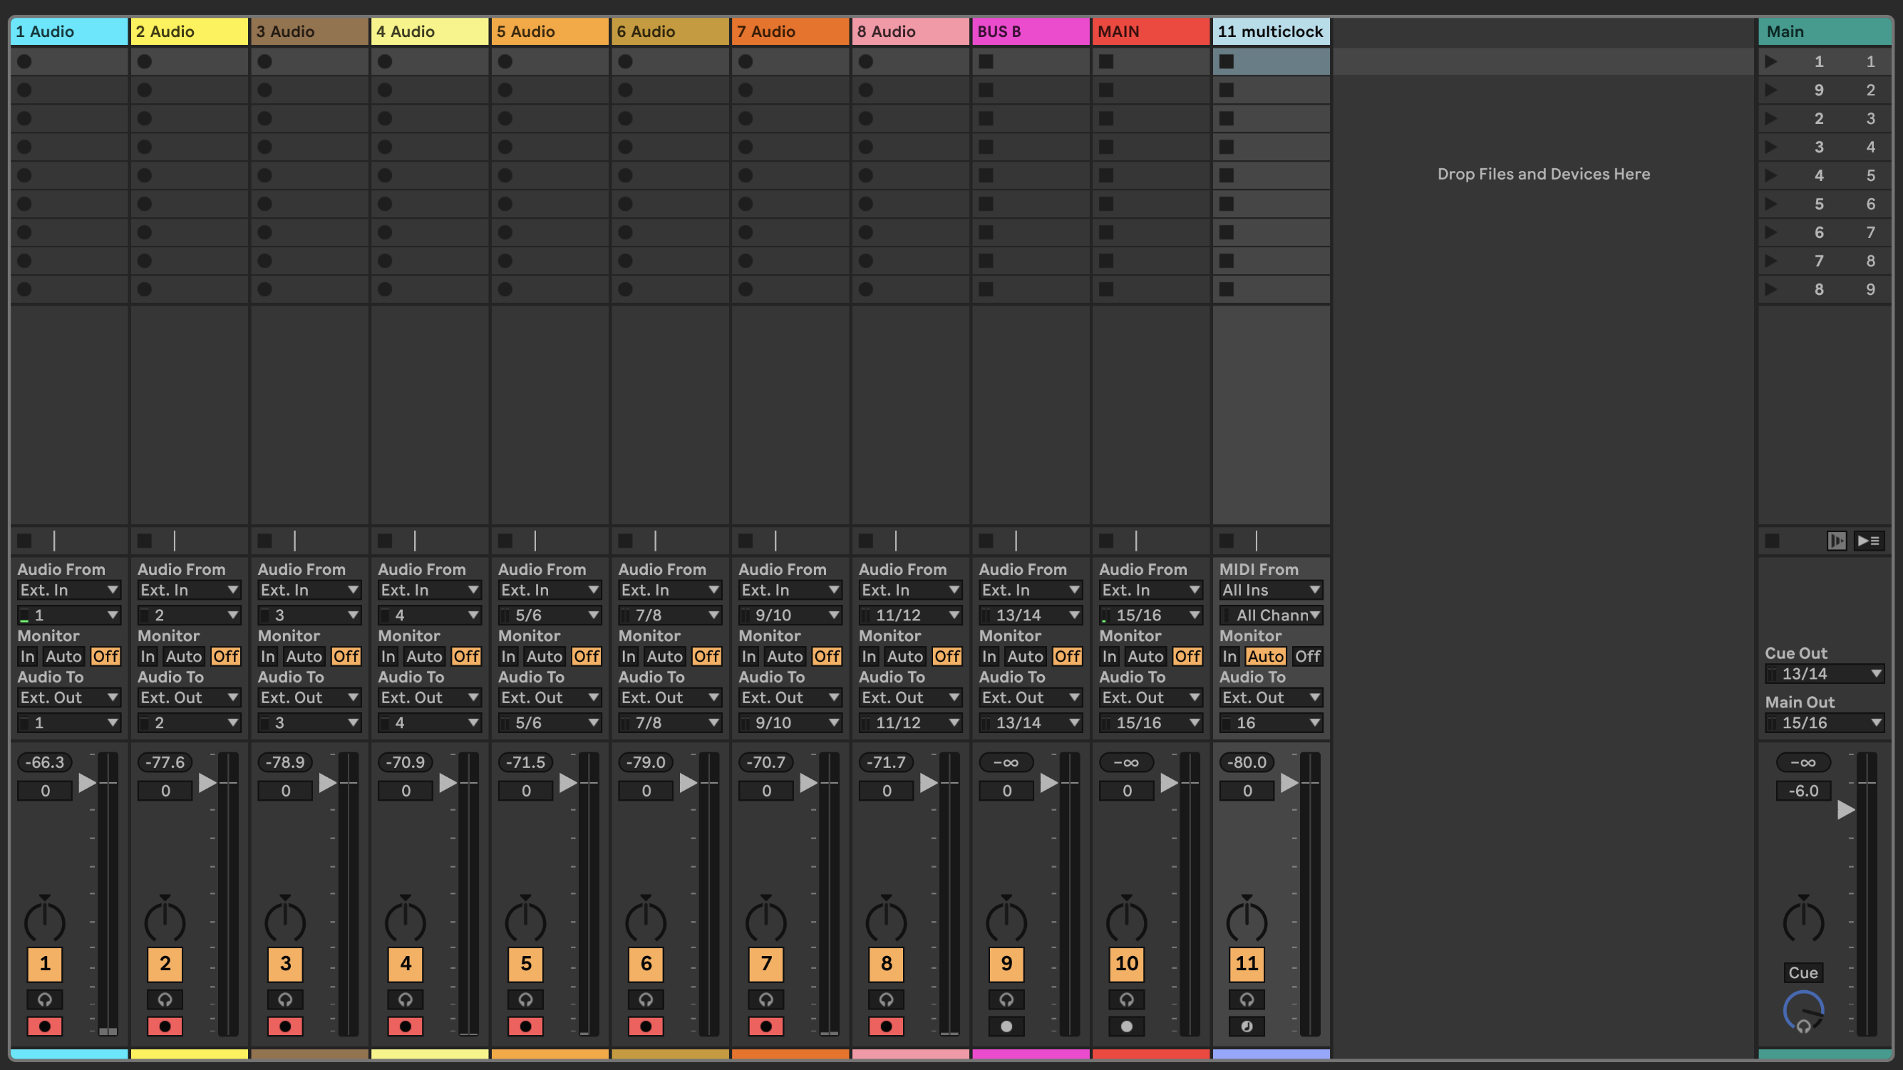This screenshot has height=1070, width=1903.
Task: Arm recording on track 1 Audio
Action: tap(44, 1026)
